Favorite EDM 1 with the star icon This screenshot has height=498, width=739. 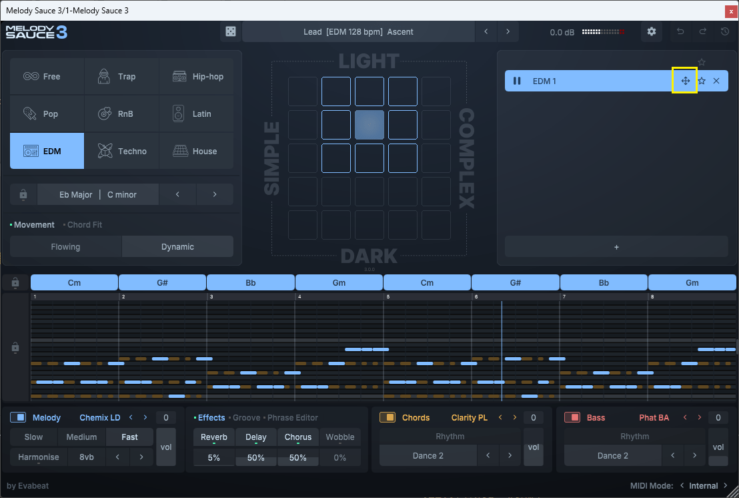point(702,81)
